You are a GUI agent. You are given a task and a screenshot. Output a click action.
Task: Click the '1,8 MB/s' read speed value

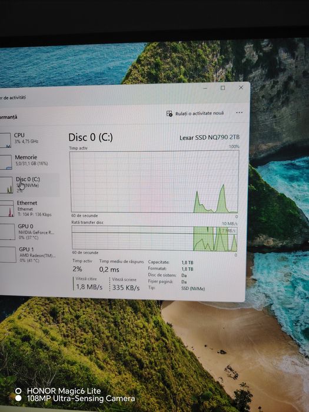coord(89,287)
